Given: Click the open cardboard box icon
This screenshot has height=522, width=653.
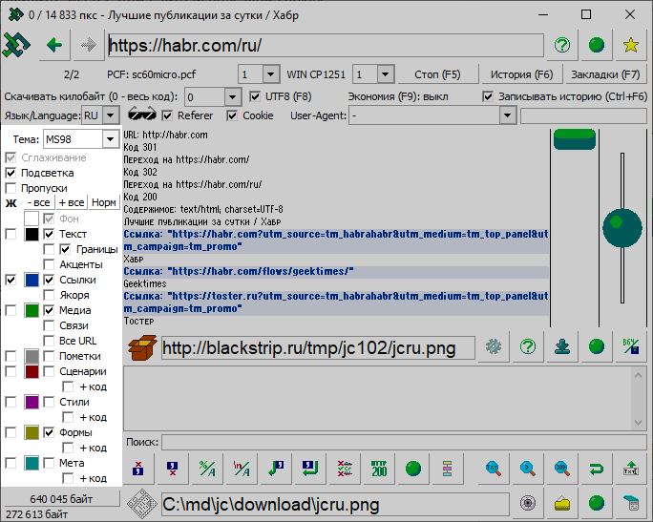Looking at the screenshot, I should click(142, 347).
